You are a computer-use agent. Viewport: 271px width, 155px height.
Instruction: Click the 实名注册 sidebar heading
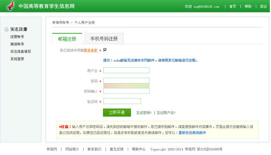19,29
